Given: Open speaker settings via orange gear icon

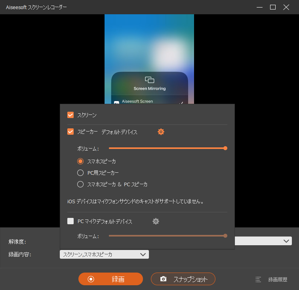Looking at the screenshot, I should pyautogui.click(x=161, y=132).
